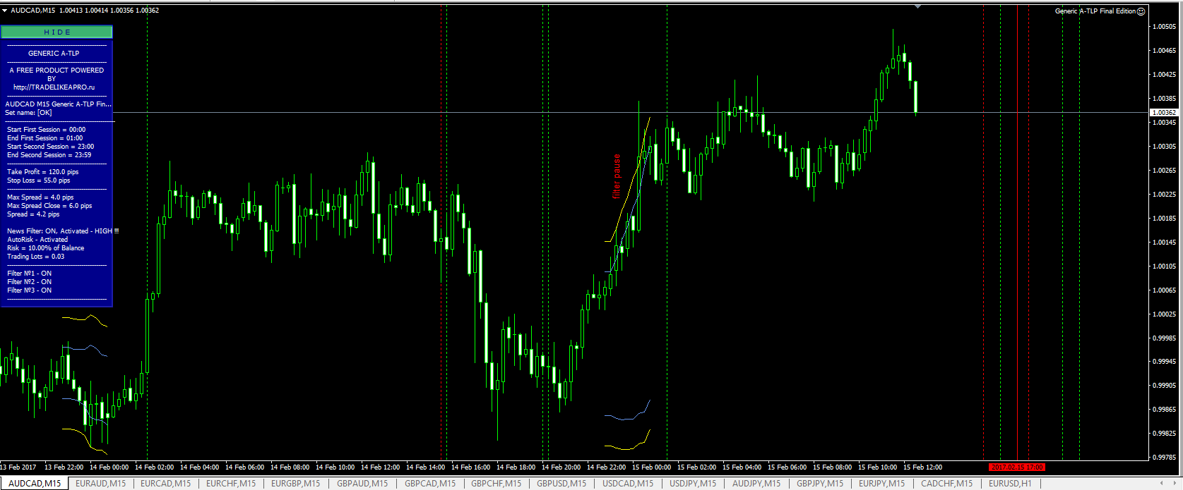Click the red 'filter pause' vertical label
This screenshot has height=490, width=1183.
(617, 176)
